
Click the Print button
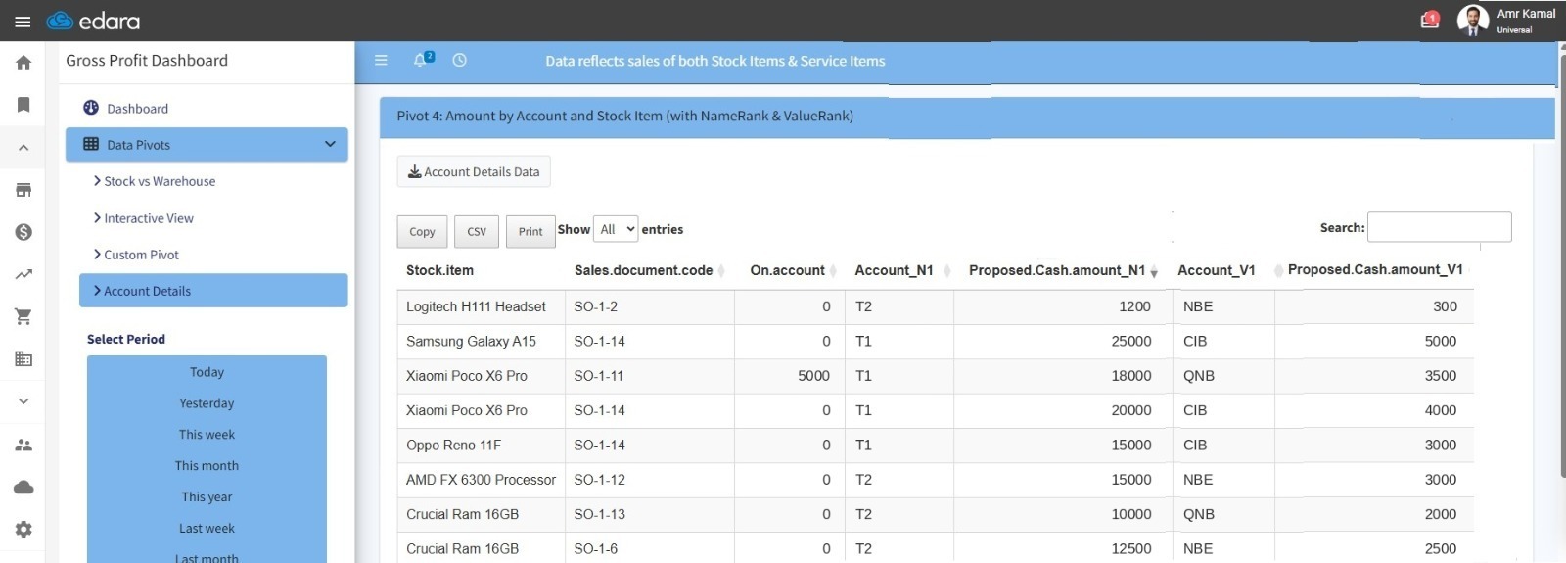(530, 232)
